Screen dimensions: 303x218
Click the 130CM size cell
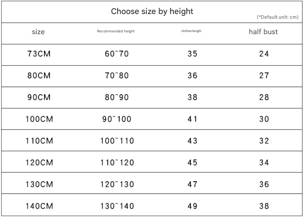[x=39, y=185]
